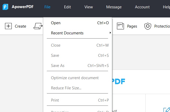Select the Save As menu entry

pyautogui.click(x=58, y=66)
